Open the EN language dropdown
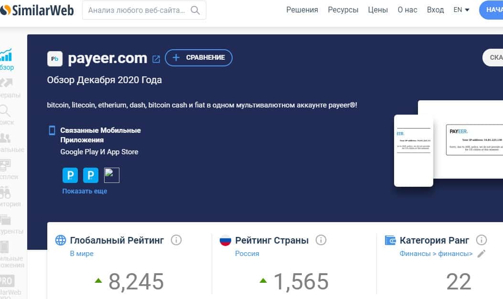Image resolution: width=503 pixels, height=299 pixels. [461, 10]
